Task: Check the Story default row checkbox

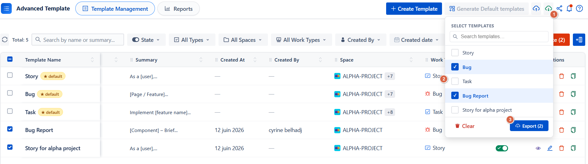Action: pos(10,75)
